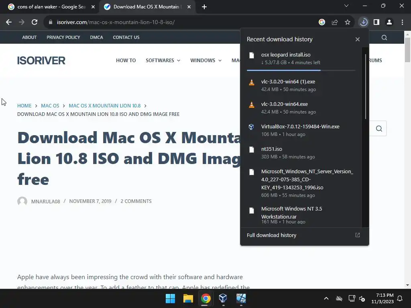Screen dimensions: 411x308
Task: Open vlc-3.0.20-win64 (1).exe download
Action: coord(301,85)
